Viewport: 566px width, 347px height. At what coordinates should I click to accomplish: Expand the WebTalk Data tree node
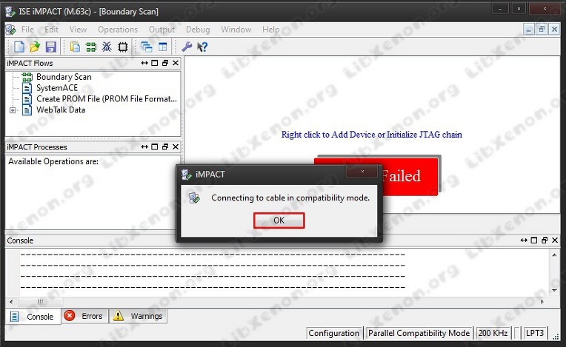click(x=13, y=110)
